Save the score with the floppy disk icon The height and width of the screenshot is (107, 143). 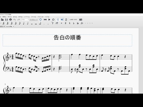pos(6,20)
